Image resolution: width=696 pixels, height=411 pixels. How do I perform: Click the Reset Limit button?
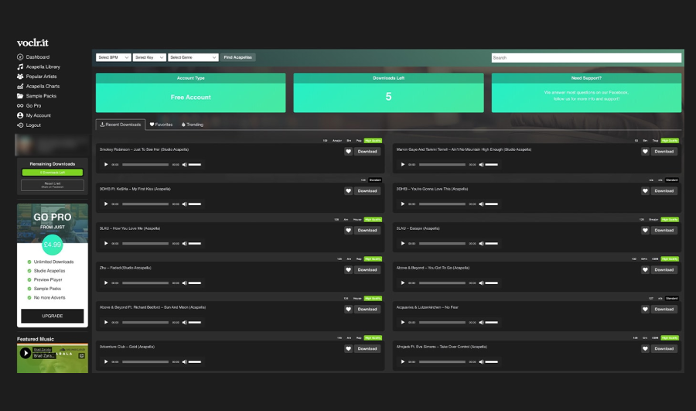pos(53,185)
